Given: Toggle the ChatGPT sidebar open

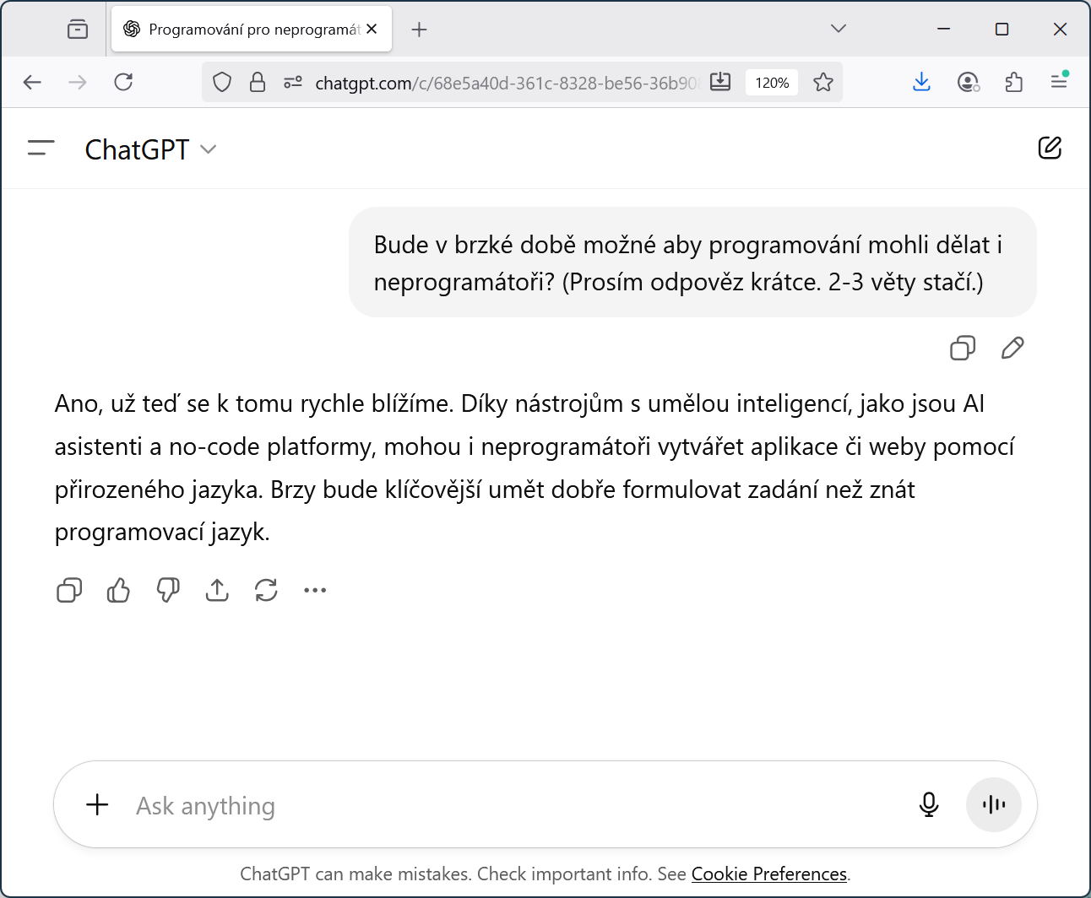Looking at the screenshot, I should pyautogui.click(x=41, y=149).
